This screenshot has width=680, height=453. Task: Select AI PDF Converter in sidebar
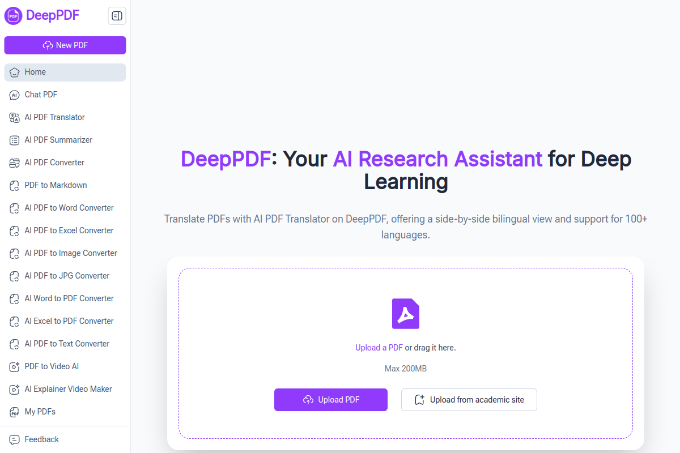(65, 163)
